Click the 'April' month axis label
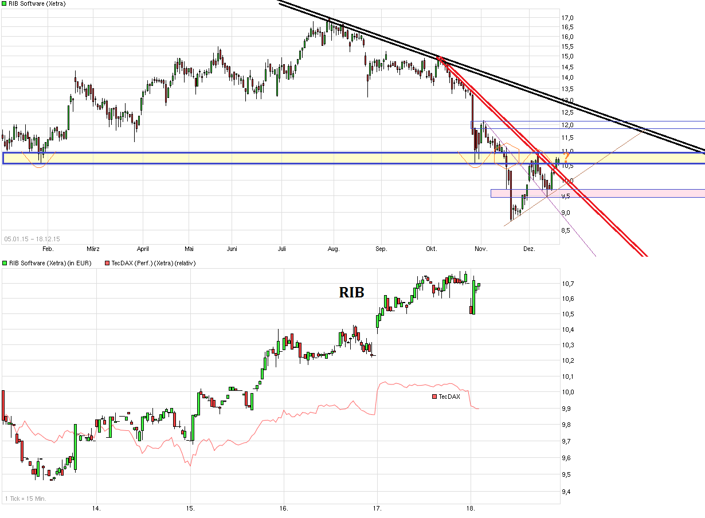Image resolution: width=705 pixels, height=518 pixels. coord(143,249)
